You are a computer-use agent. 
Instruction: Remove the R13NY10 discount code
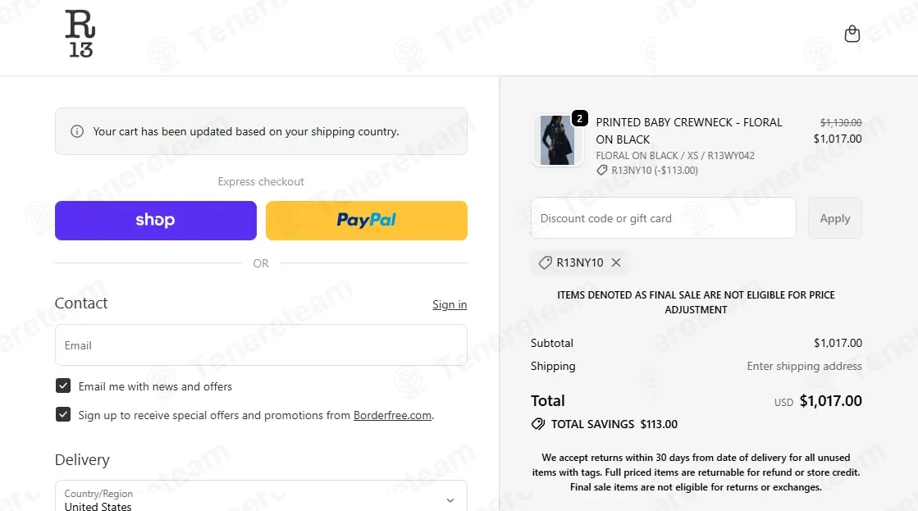616,262
